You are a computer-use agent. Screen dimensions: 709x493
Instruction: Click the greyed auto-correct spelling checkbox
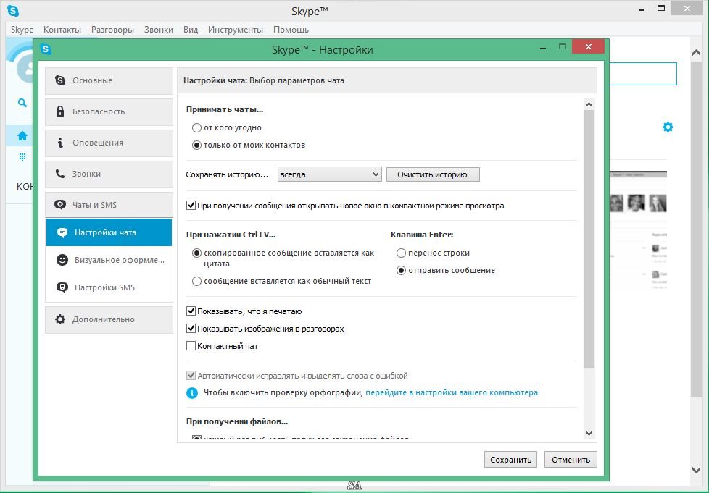191,376
